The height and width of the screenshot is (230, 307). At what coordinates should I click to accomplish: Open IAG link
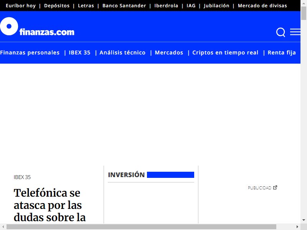pos(191,6)
